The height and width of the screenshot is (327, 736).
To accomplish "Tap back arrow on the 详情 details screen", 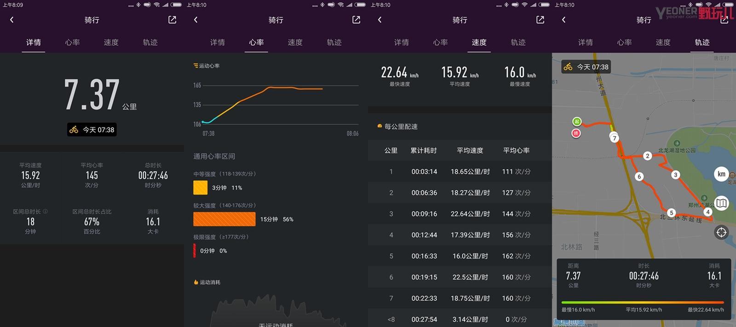I will pos(12,20).
